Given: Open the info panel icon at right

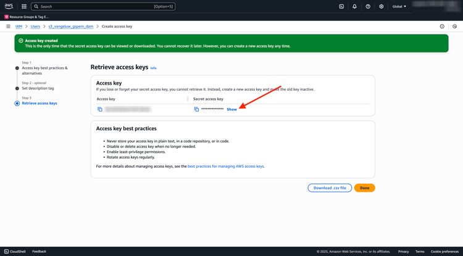Looking at the screenshot, I should tap(442, 27).
